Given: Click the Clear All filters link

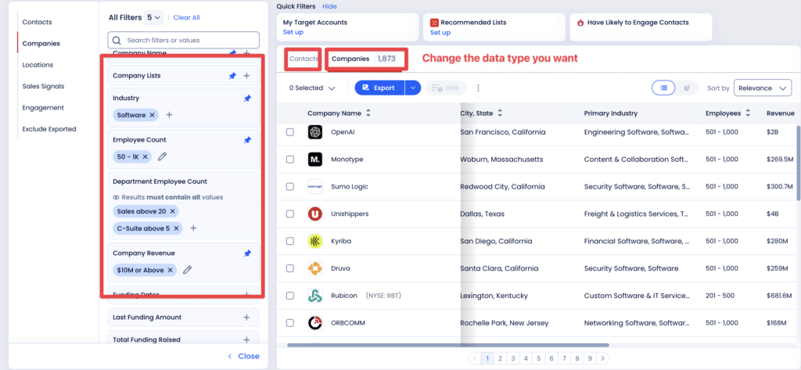Looking at the screenshot, I should pyautogui.click(x=186, y=17).
